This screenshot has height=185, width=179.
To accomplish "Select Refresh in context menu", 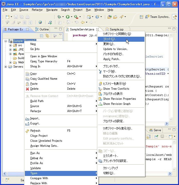I will (x=61, y=131).
